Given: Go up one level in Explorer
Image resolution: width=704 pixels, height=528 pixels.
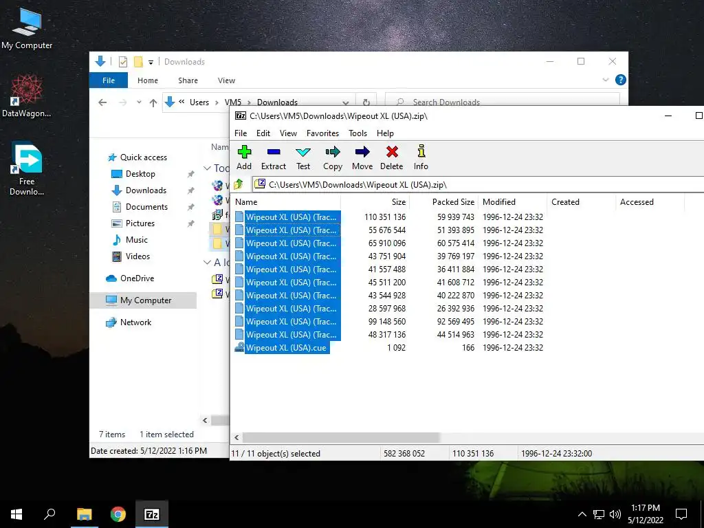Looking at the screenshot, I should [153, 103].
